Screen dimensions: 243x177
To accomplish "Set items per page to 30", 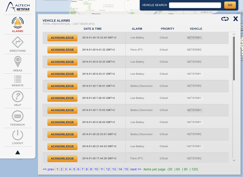I will pyautogui.click(x=170, y=169).
